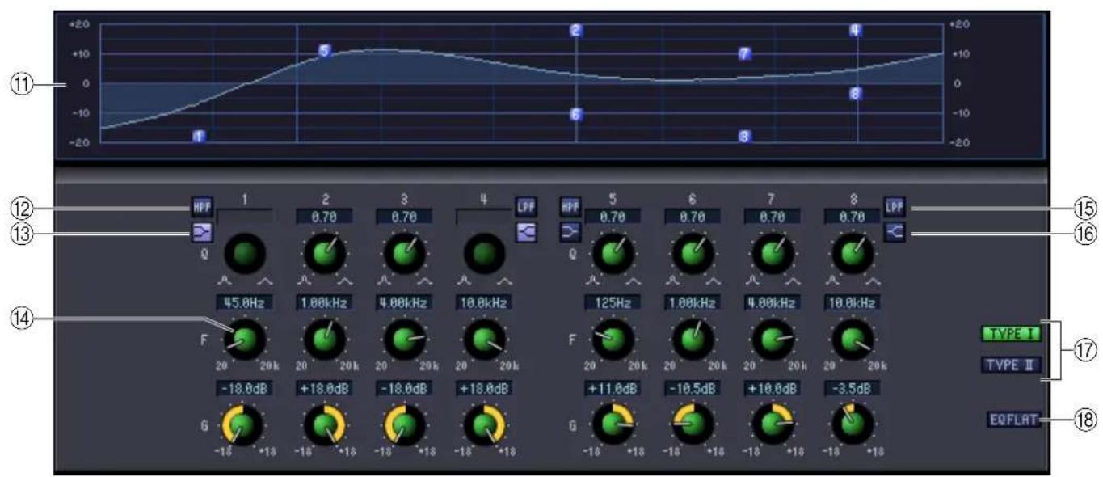
Task: Click the band 3 Q knob
Action: tap(404, 255)
